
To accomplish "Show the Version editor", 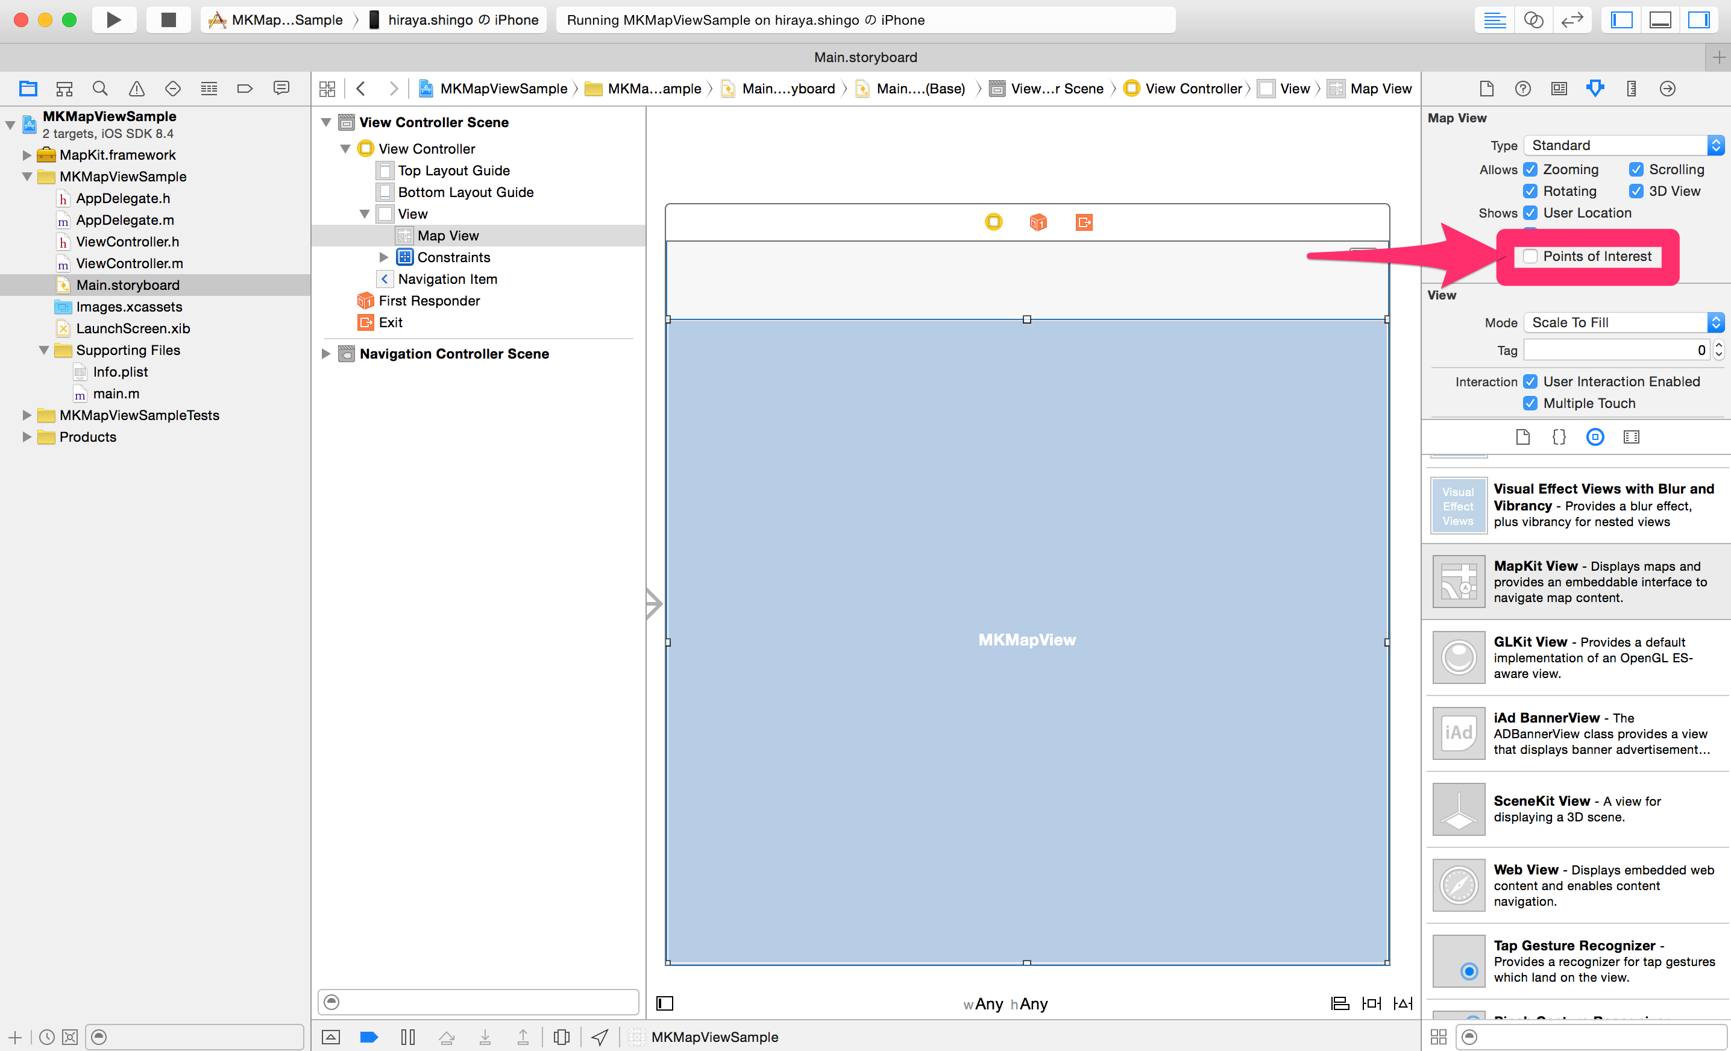I will coord(1572,20).
